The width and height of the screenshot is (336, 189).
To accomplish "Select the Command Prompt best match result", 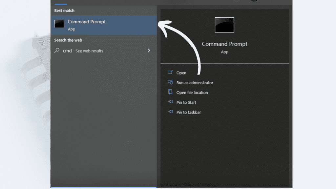I will pos(104,25).
